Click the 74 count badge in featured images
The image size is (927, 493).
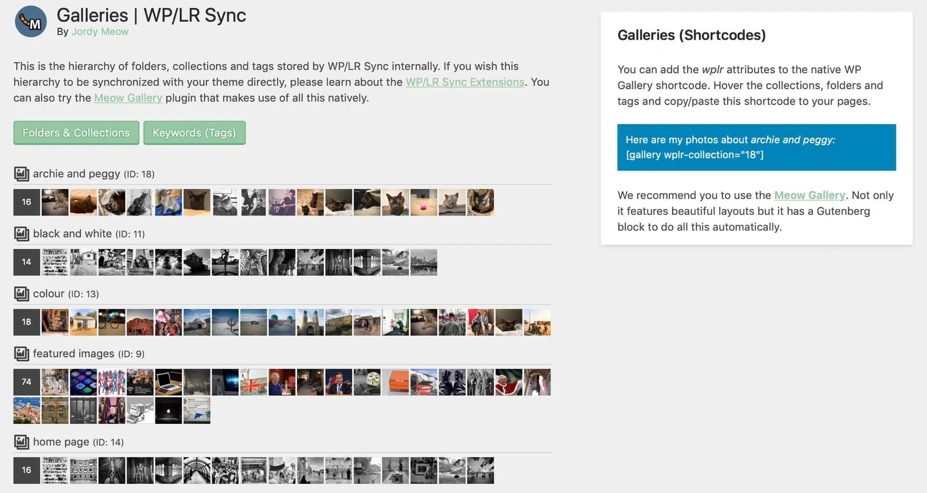tap(27, 382)
